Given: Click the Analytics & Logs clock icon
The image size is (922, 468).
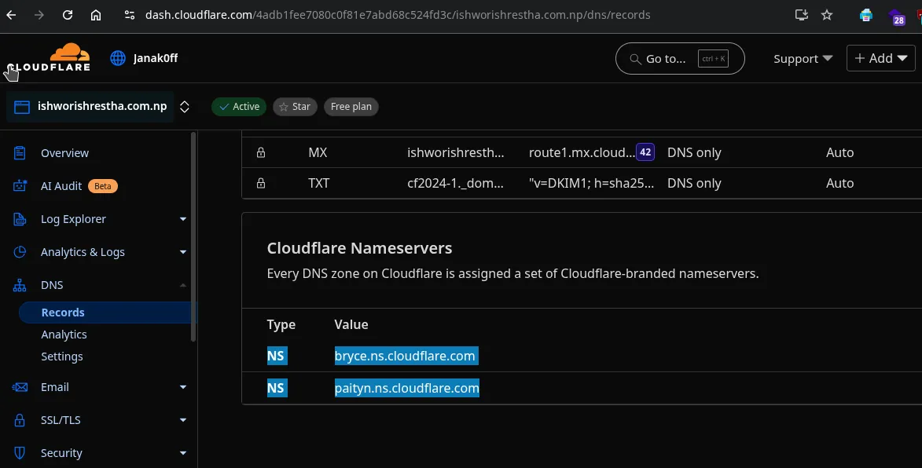Looking at the screenshot, I should point(20,252).
